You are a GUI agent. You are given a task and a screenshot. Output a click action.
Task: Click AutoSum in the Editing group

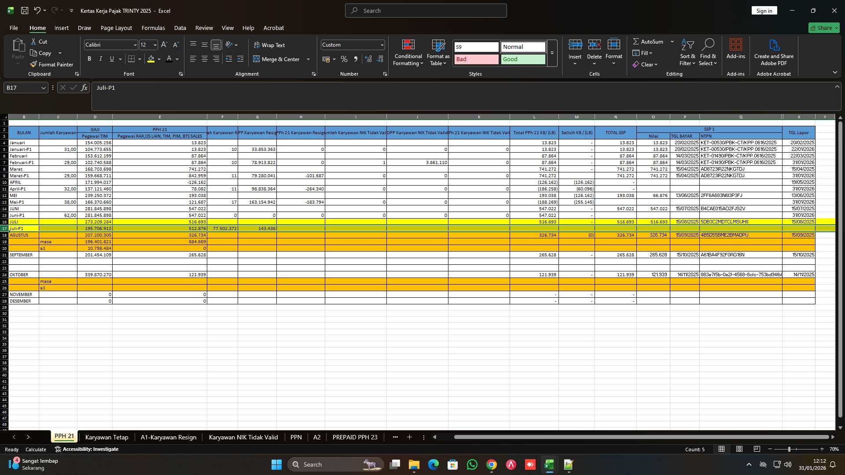pos(650,41)
